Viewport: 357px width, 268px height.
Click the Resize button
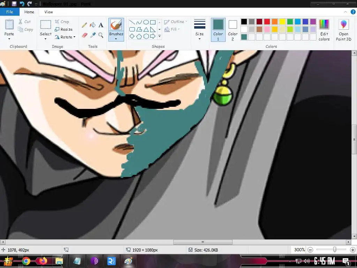pyautogui.click(x=64, y=29)
